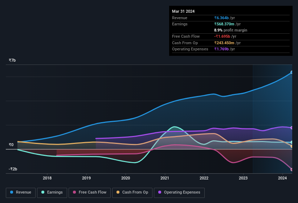Hide the Free Cash Flow series
This screenshot has width=298, height=203.
click(x=90, y=192)
